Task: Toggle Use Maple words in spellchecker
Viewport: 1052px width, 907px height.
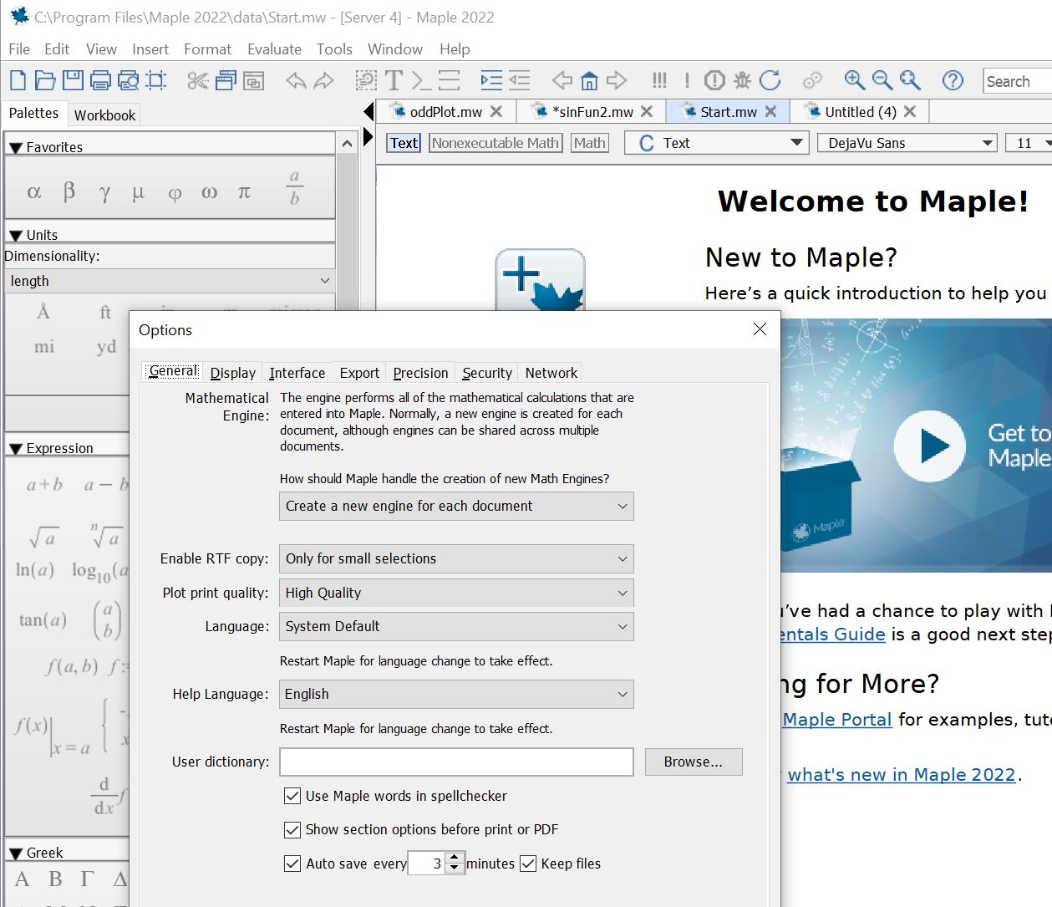Action: tap(292, 796)
